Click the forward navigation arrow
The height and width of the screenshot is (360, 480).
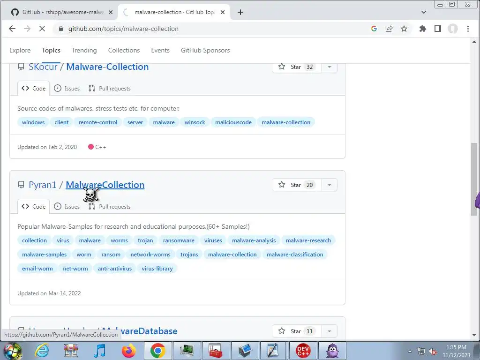[27, 29]
